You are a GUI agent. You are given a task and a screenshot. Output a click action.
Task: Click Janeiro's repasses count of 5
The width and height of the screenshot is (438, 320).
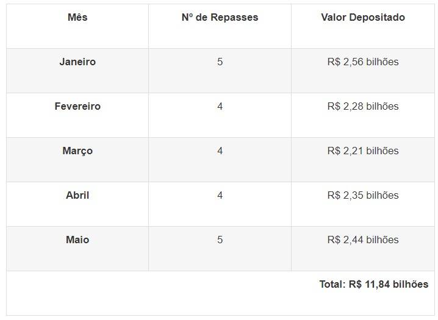pos(220,62)
